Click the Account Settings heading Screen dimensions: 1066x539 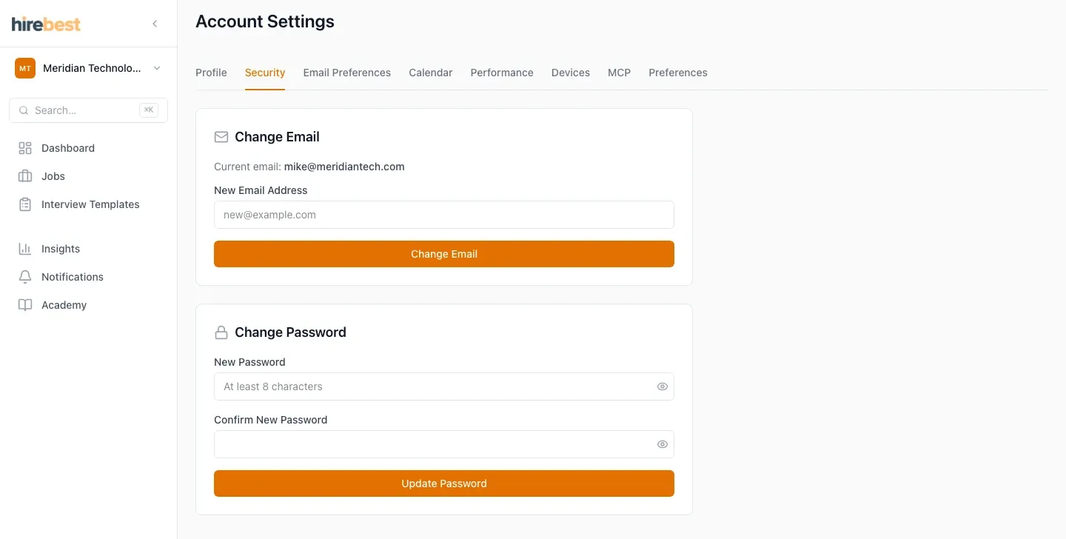[x=265, y=22]
